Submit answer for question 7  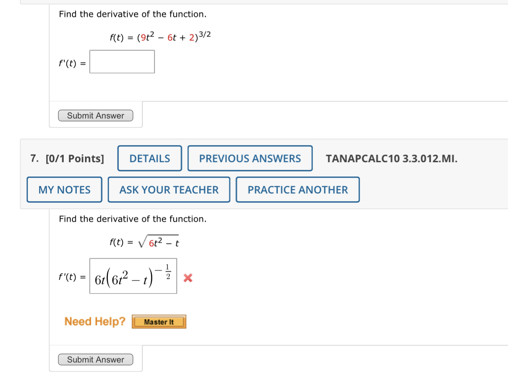point(96,360)
